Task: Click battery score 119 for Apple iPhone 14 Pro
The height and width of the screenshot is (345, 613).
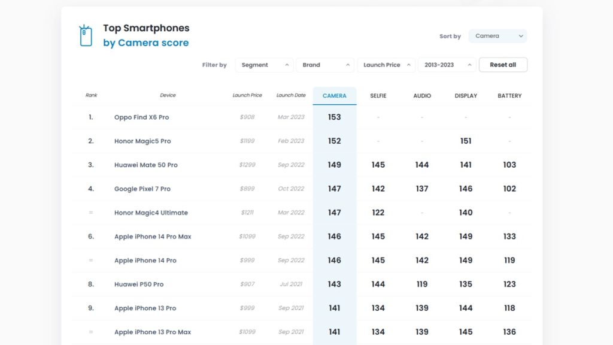Action: [509, 260]
